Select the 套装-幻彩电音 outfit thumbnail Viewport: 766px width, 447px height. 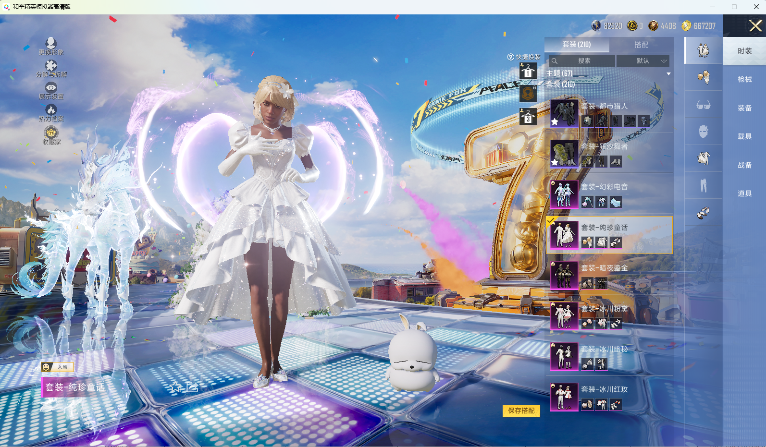(x=564, y=194)
